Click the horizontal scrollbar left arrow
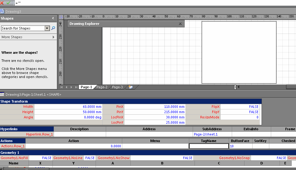This screenshot has width=296, height=170. click(239, 87)
